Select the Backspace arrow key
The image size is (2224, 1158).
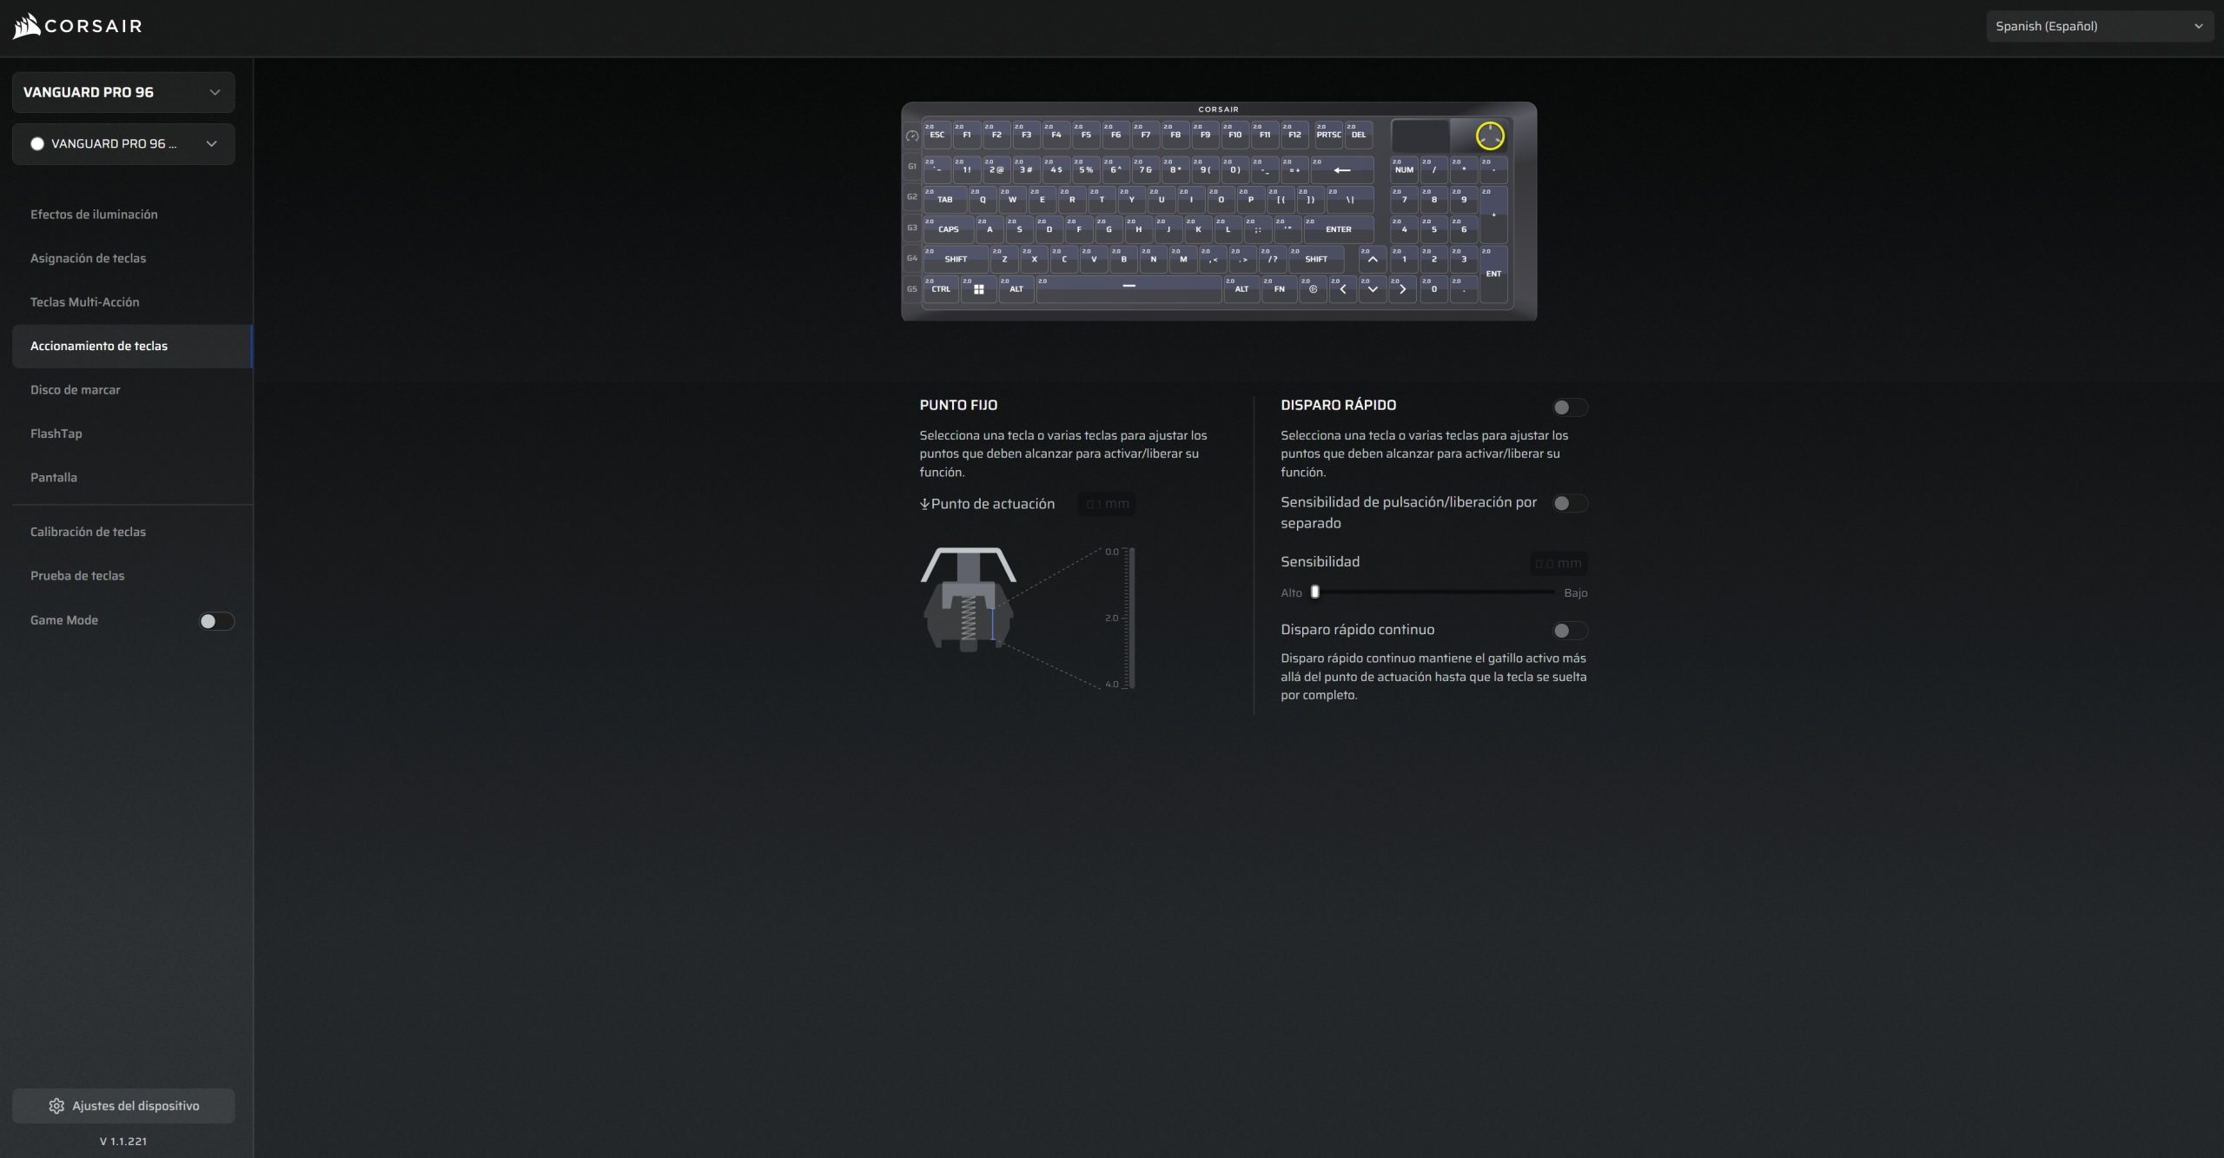tap(1341, 169)
